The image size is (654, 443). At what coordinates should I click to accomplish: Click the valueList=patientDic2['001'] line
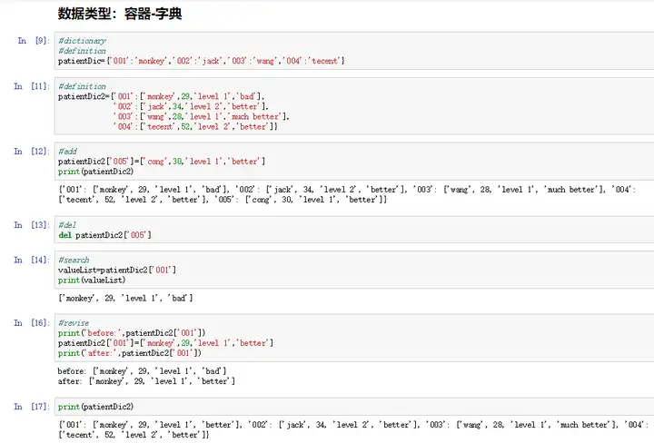tap(117, 270)
